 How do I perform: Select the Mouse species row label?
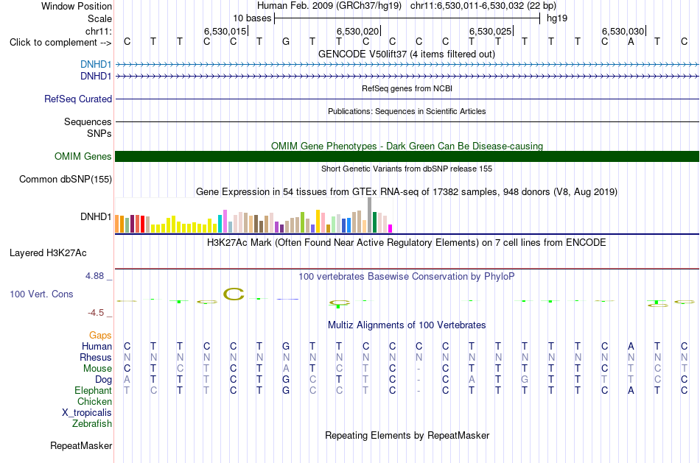pyautogui.click(x=97, y=369)
